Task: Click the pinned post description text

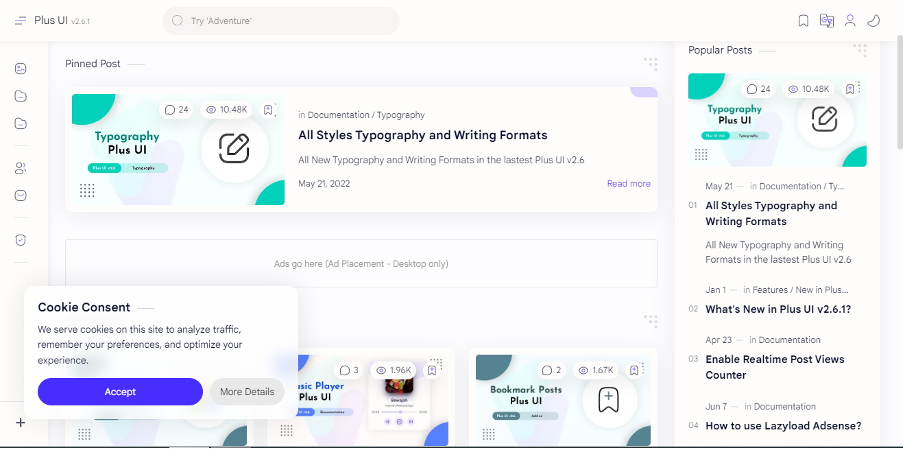Action: pyautogui.click(x=441, y=160)
